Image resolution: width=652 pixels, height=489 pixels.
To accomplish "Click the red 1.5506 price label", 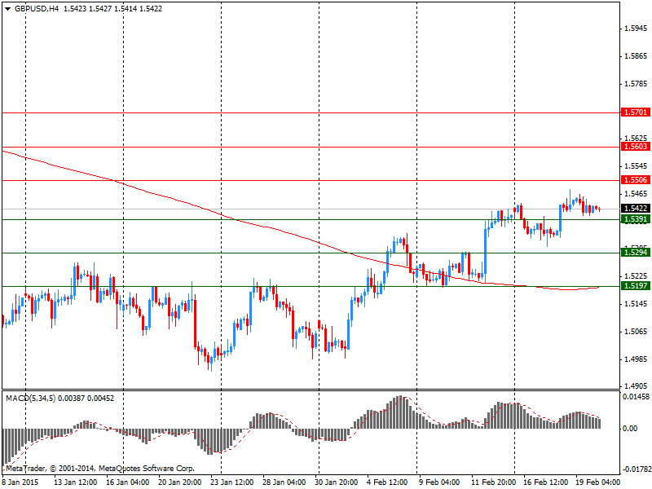I will (x=636, y=180).
